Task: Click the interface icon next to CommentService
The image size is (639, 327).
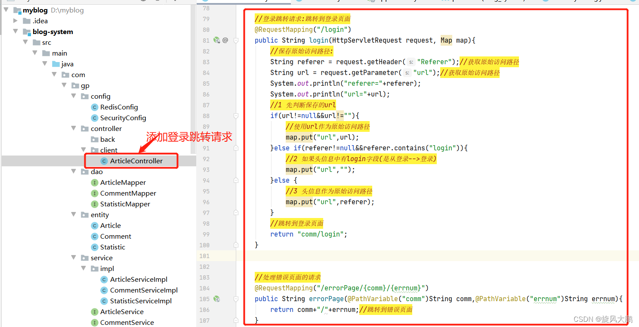Action: click(96, 322)
